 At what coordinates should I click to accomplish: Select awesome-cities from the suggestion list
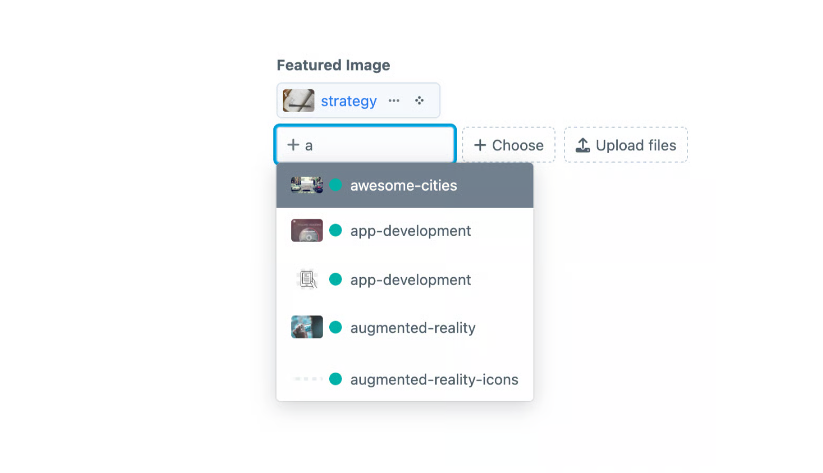(404, 185)
